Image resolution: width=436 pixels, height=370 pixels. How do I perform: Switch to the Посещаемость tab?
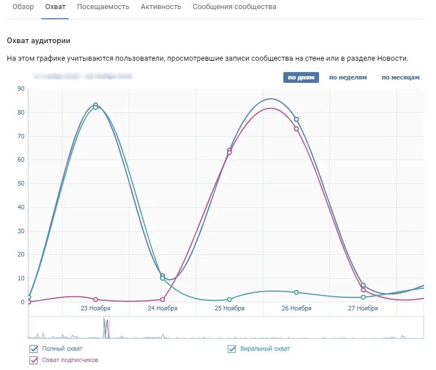(103, 7)
